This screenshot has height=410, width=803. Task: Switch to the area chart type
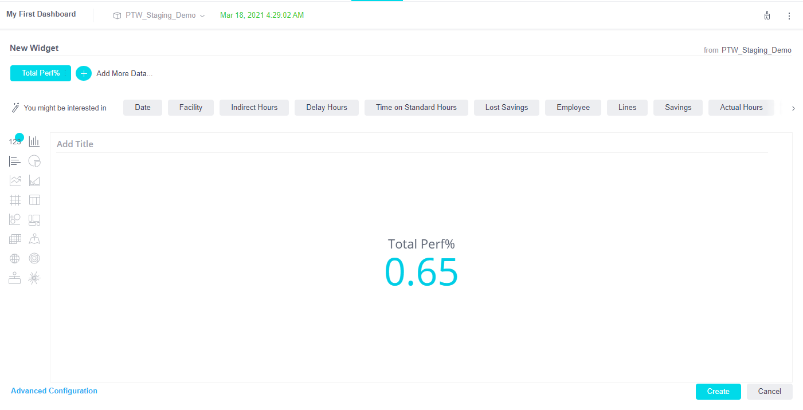(34, 180)
